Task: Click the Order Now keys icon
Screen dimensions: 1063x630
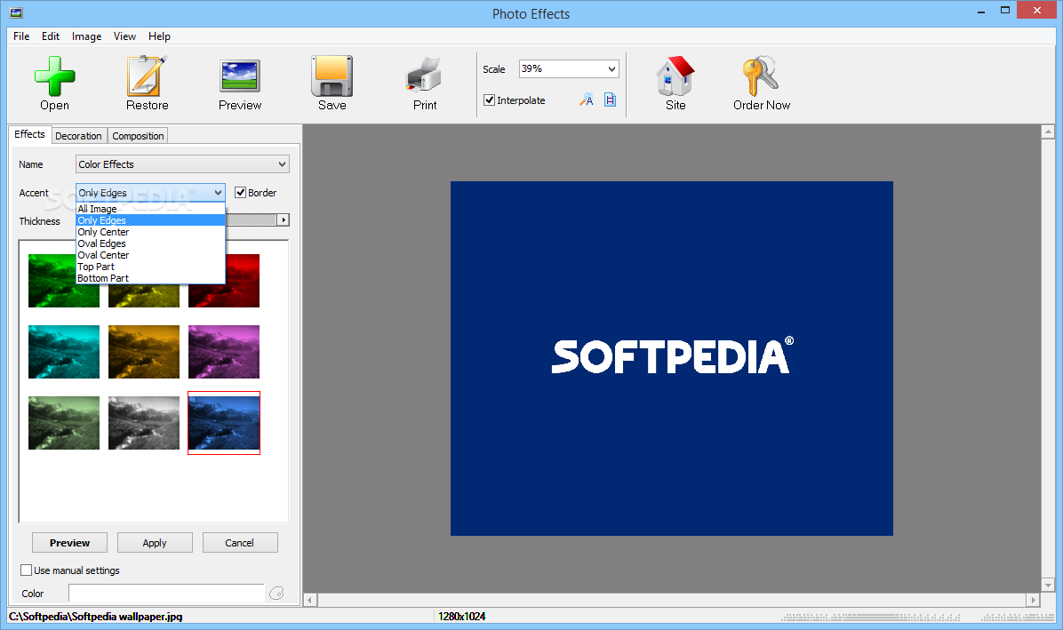Action: coord(761,76)
